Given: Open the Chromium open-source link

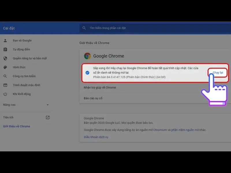Looking at the screenshot, I should point(160,130).
